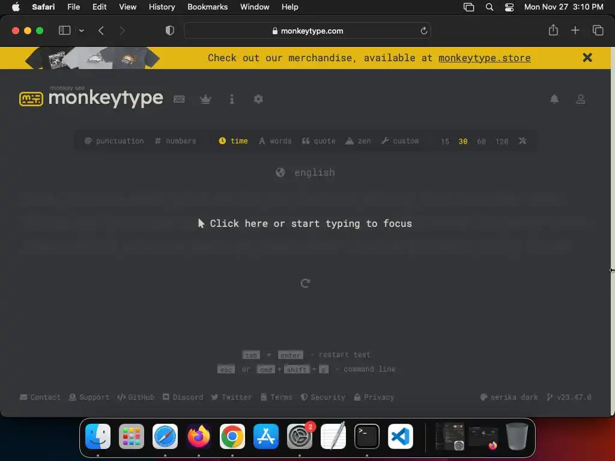Close the merchandise banner
The width and height of the screenshot is (615, 461).
[x=587, y=58]
